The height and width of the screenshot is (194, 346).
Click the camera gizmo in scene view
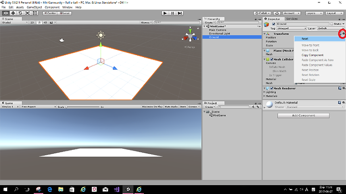(62, 40)
